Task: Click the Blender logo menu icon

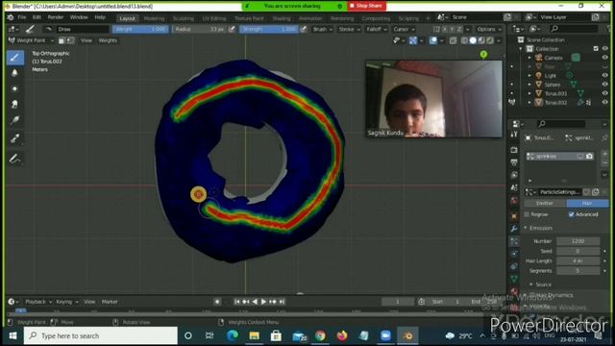Action: (x=11, y=17)
